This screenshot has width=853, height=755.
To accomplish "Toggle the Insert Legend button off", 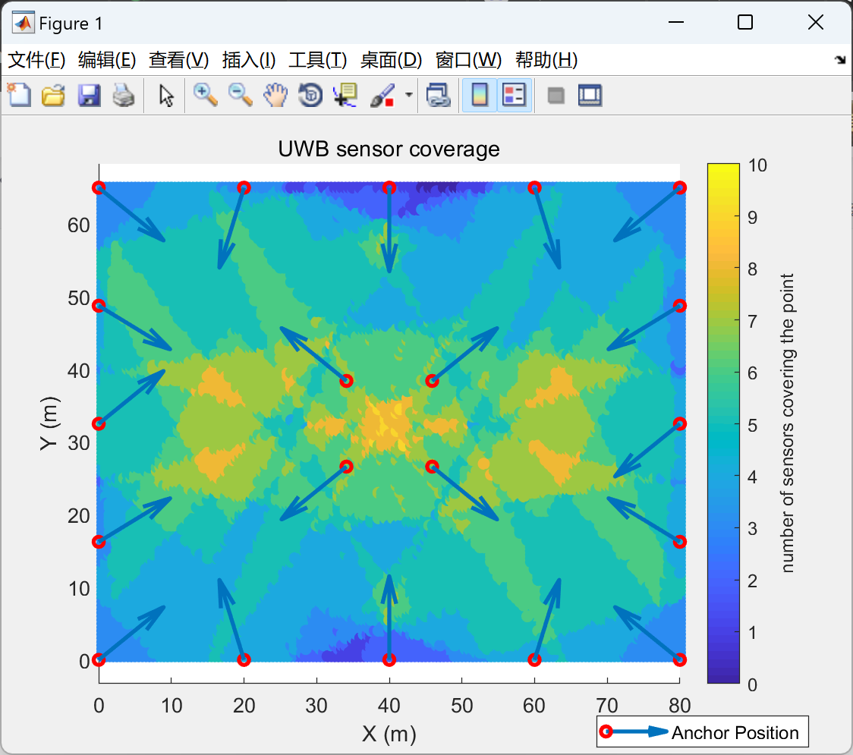I will (x=514, y=95).
